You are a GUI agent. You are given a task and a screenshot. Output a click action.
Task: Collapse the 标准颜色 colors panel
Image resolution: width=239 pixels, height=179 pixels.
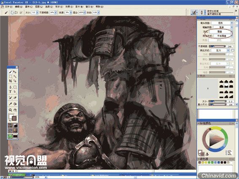(x=199, y=123)
